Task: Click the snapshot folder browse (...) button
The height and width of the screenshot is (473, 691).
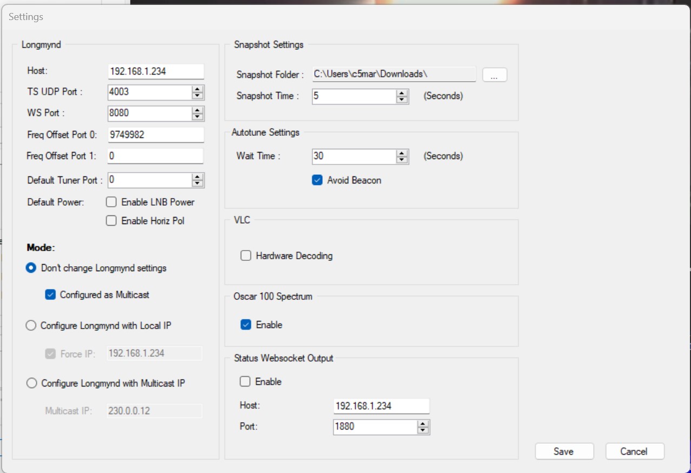Action: pyautogui.click(x=494, y=75)
